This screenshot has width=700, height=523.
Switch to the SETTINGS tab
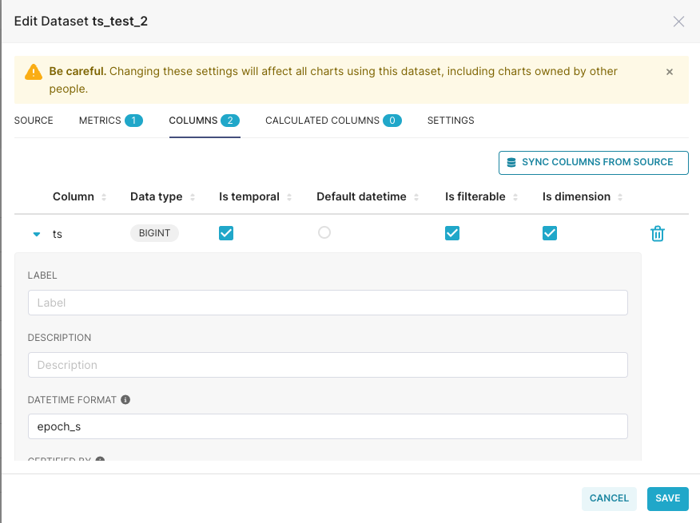[451, 120]
